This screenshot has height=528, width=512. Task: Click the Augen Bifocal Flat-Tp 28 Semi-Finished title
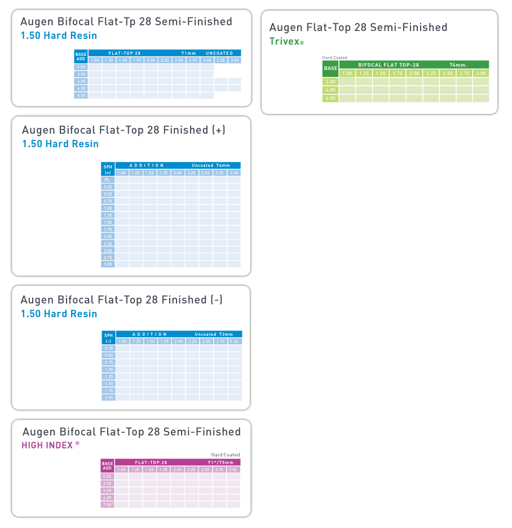tap(126, 21)
